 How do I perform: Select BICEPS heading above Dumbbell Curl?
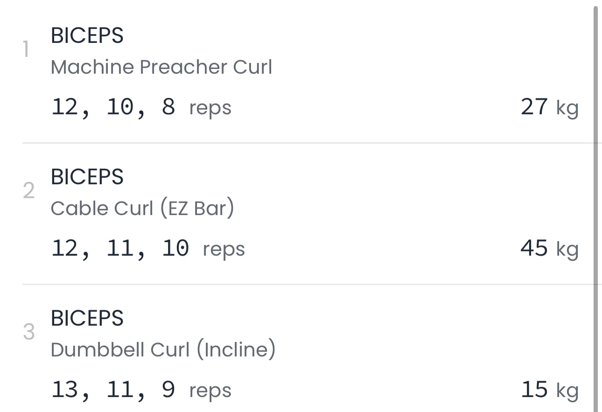click(87, 318)
